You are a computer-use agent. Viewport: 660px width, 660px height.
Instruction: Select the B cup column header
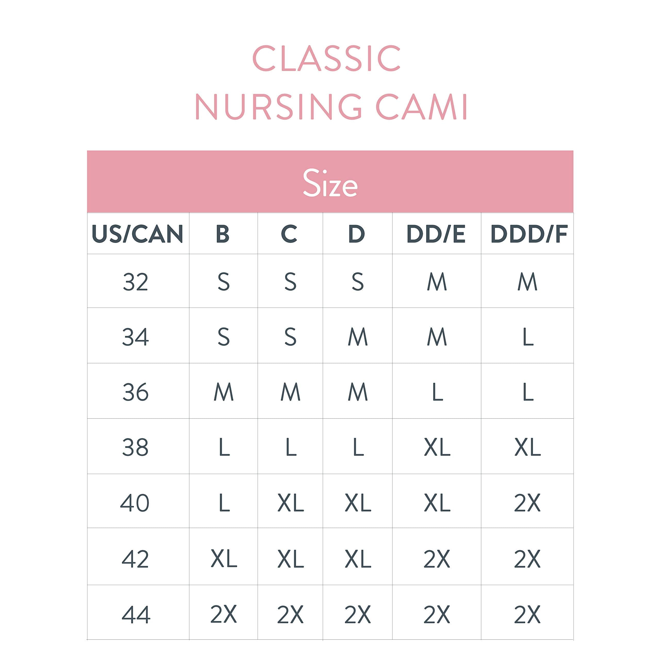[x=223, y=234]
